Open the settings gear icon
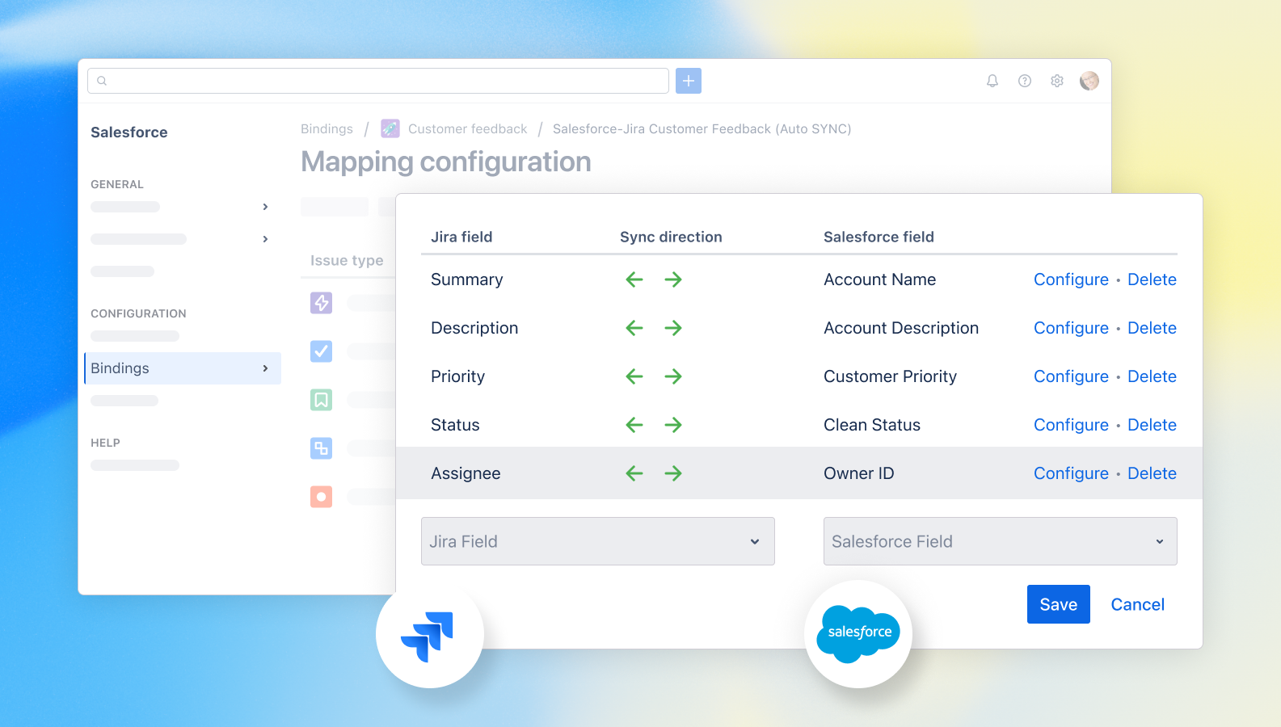Image resolution: width=1281 pixels, height=727 pixels. [1057, 81]
